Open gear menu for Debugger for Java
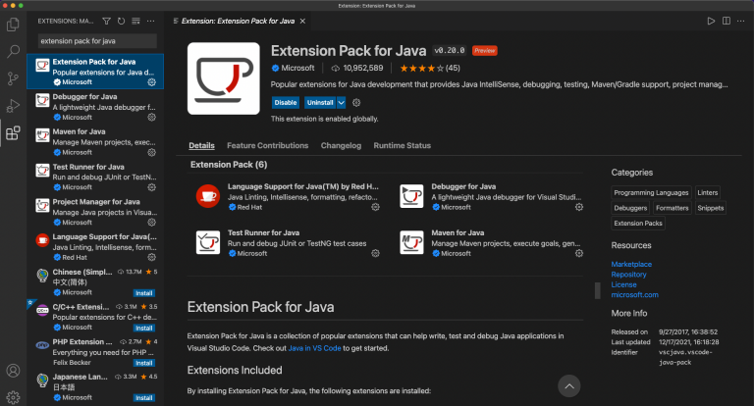 (x=152, y=117)
